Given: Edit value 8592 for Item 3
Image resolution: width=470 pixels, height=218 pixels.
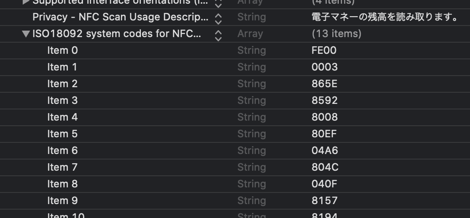Looking at the screenshot, I should pos(324,101).
